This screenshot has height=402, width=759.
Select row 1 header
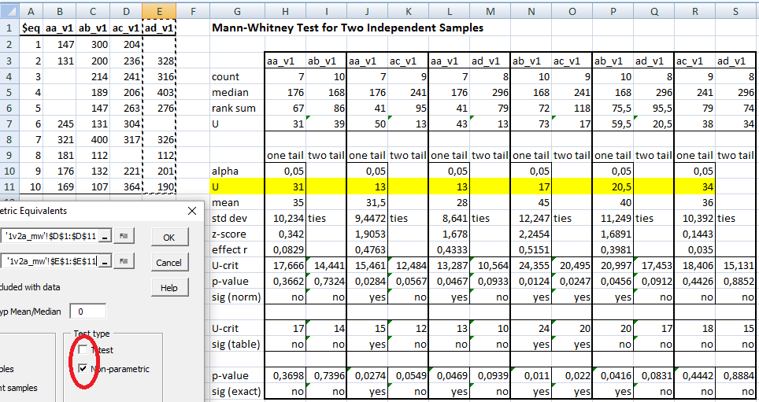[x=9, y=28]
